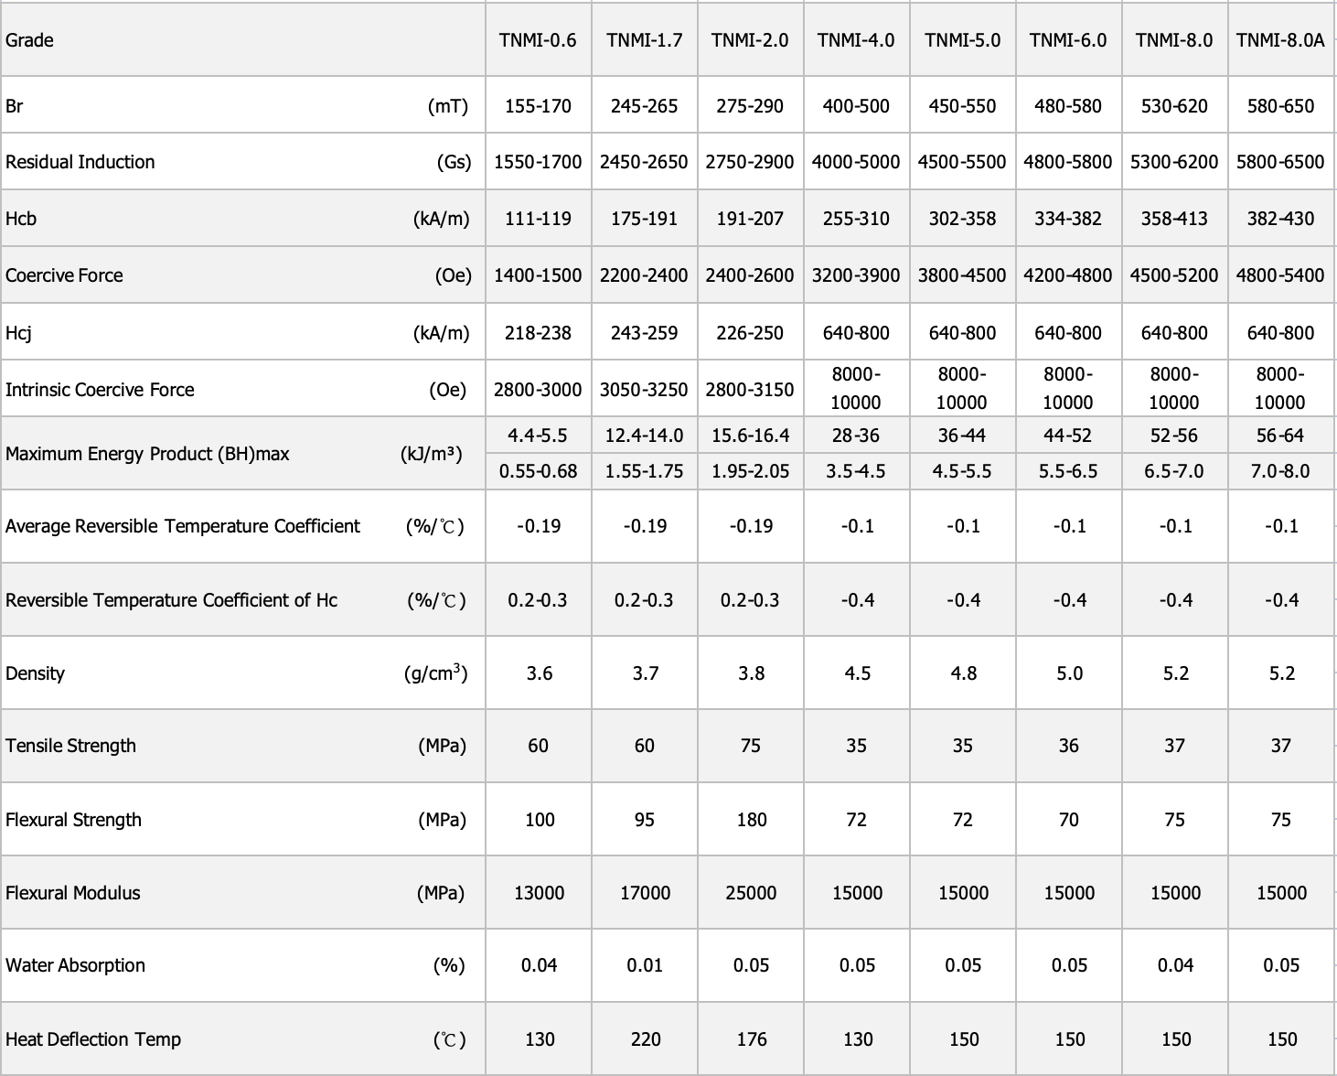This screenshot has width=1337, height=1076.
Task: Click the TNMI-0.6 grade column header
Action: pos(538,40)
